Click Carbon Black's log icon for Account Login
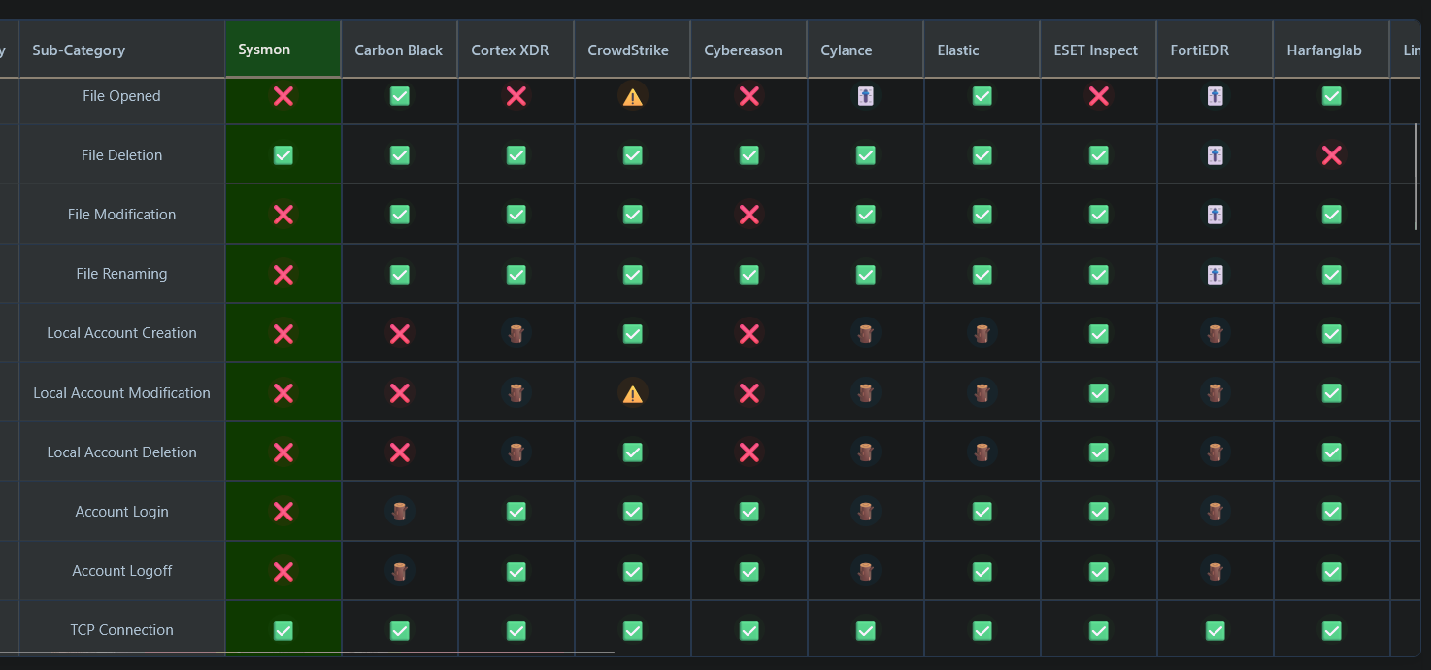This screenshot has height=670, width=1431. click(x=400, y=512)
